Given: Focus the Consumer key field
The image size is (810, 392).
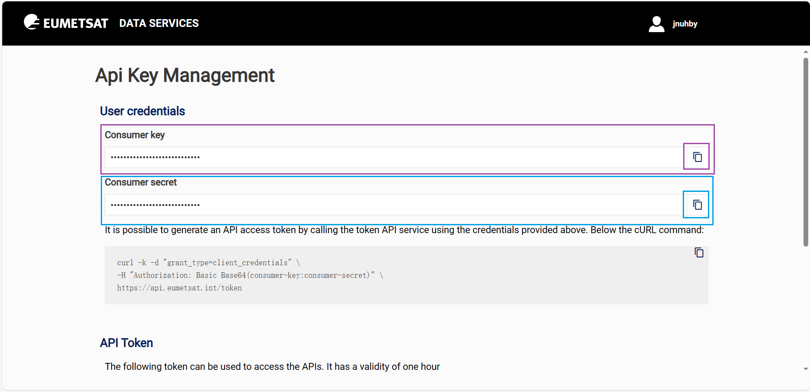Looking at the screenshot, I should pos(394,157).
